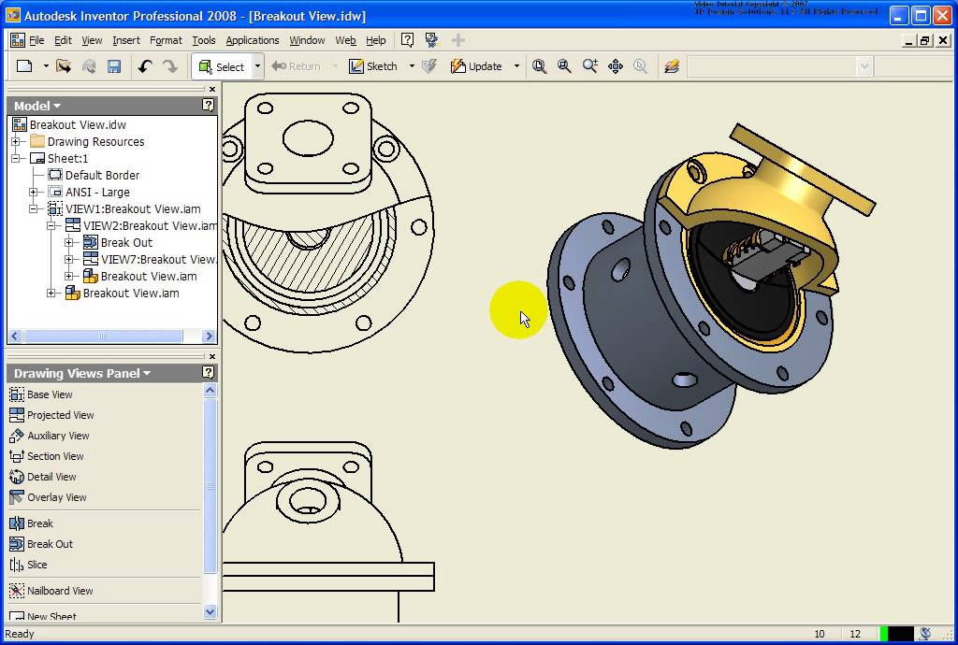Select the Detail View tool

[43, 477]
